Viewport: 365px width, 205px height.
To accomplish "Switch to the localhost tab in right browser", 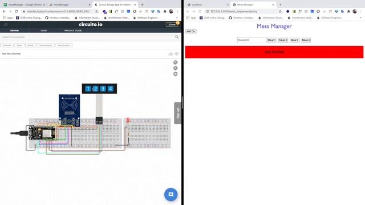I will coord(208,5).
